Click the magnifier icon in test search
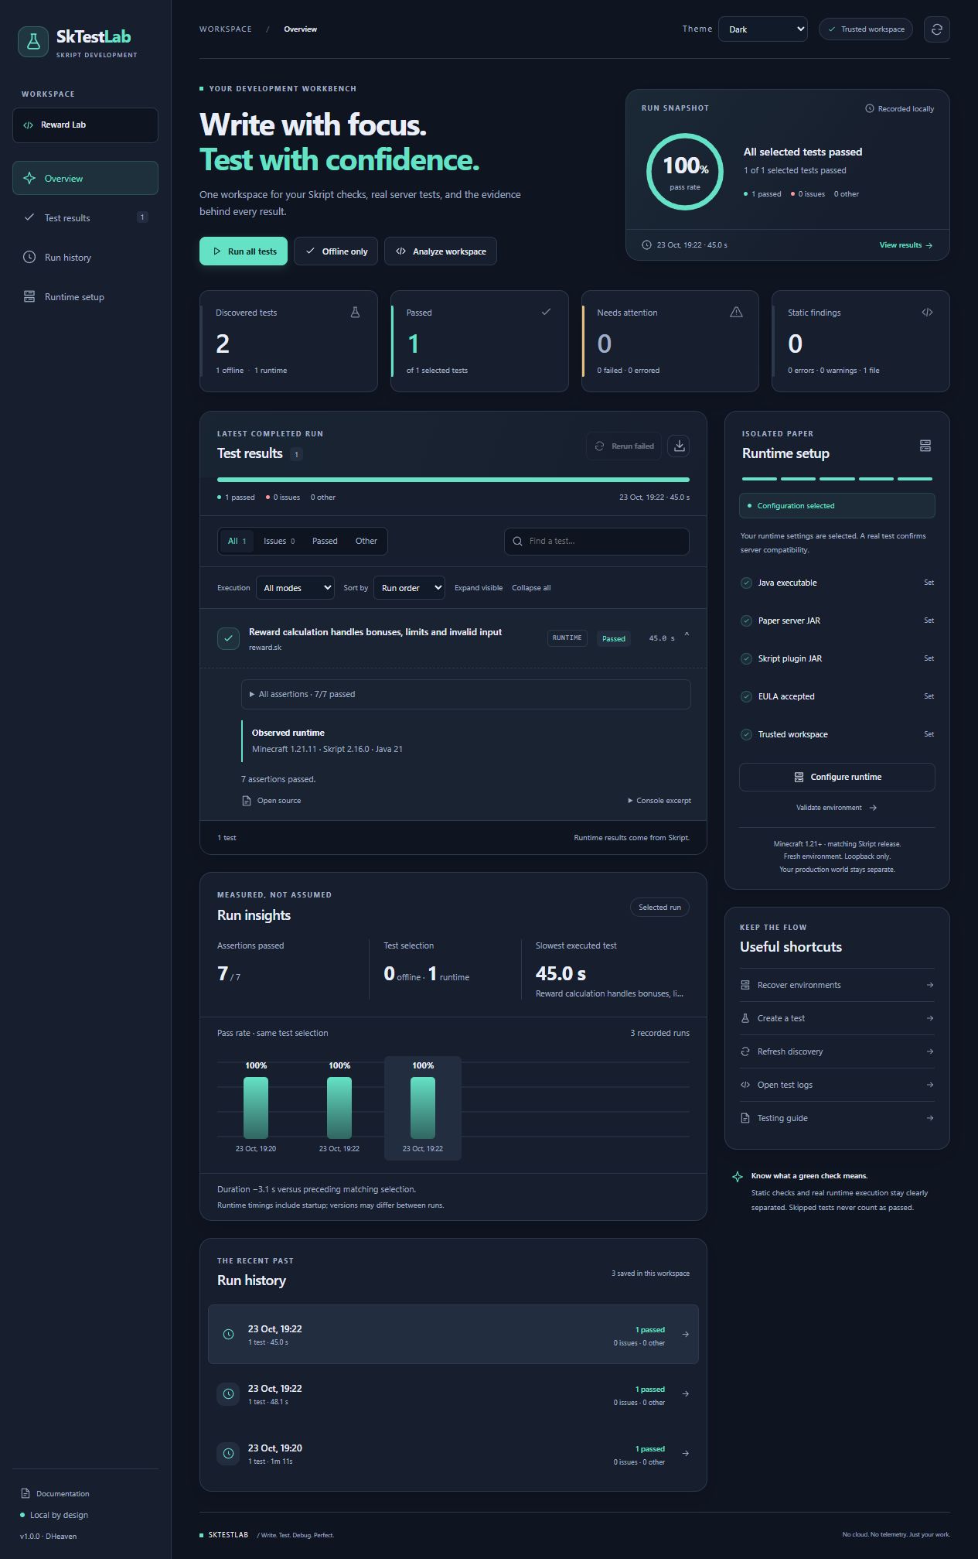This screenshot has height=1559, width=978. click(518, 542)
